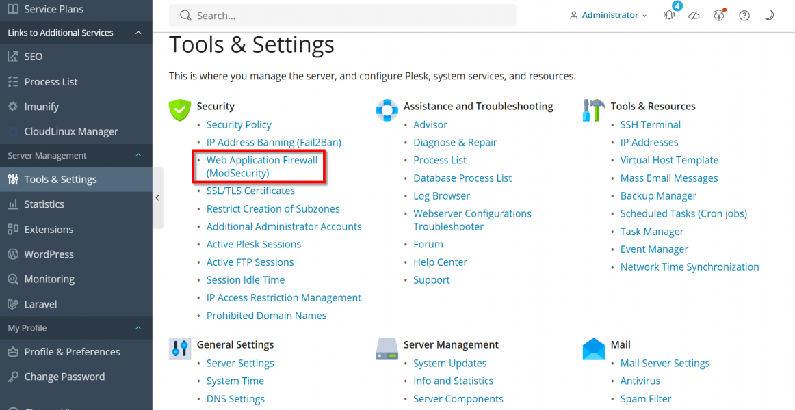Open Scheduled Tasks (Cron jobs)

(683, 214)
